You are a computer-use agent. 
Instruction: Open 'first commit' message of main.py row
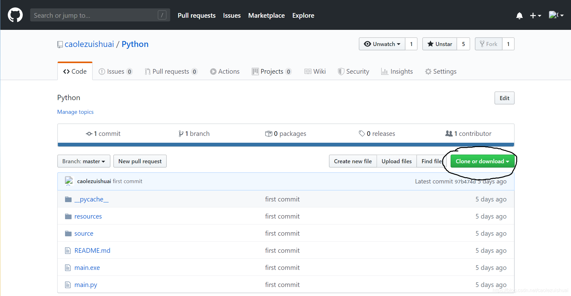click(x=282, y=285)
